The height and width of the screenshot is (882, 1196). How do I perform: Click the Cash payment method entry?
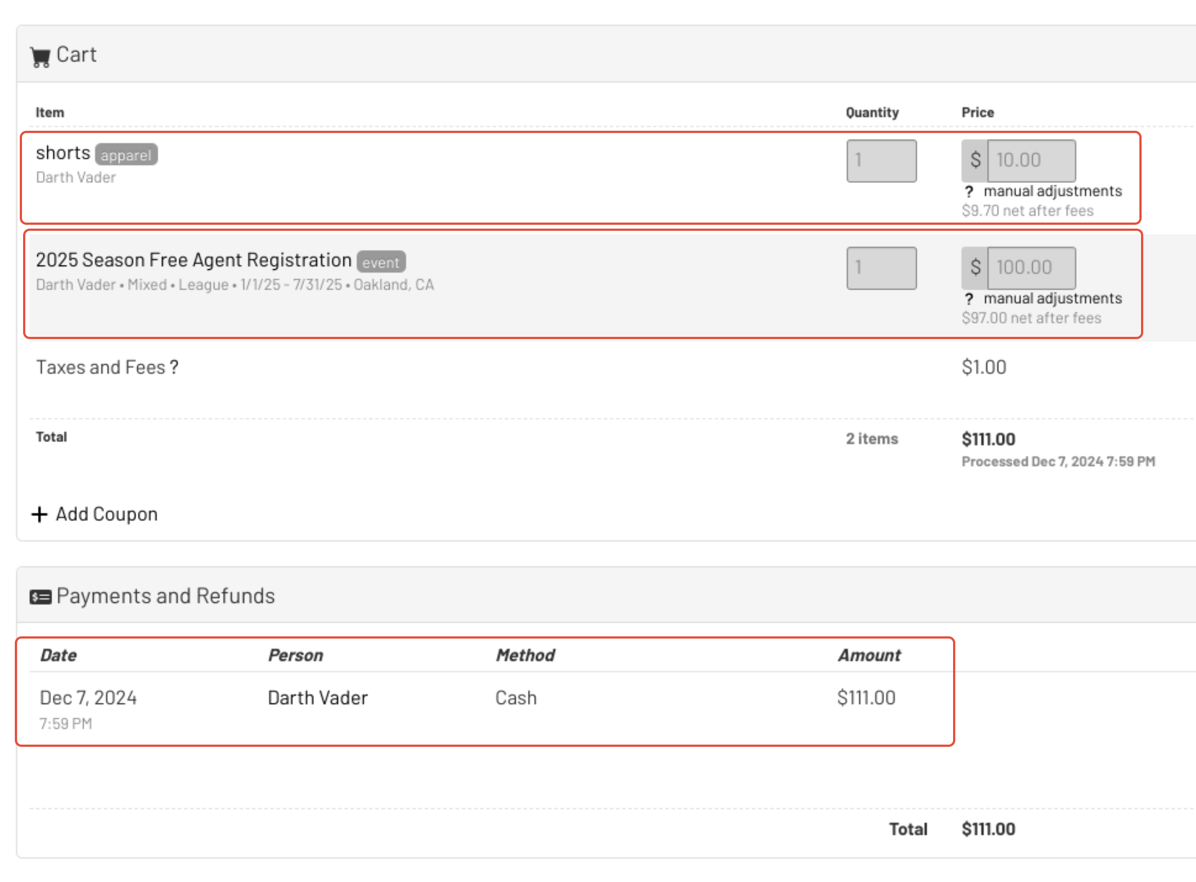516,698
